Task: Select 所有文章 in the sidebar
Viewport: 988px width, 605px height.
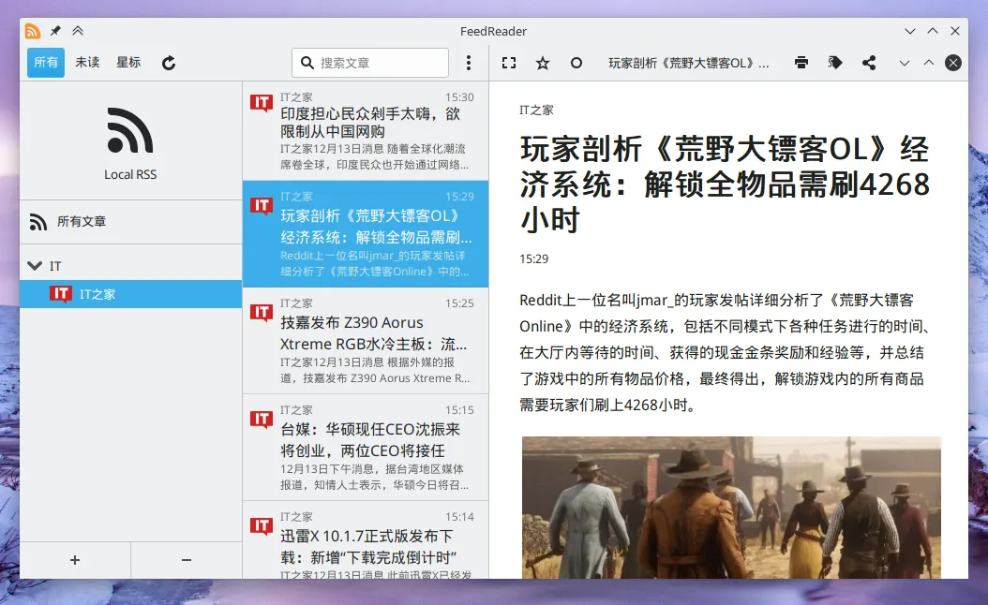Action: (x=130, y=222)
